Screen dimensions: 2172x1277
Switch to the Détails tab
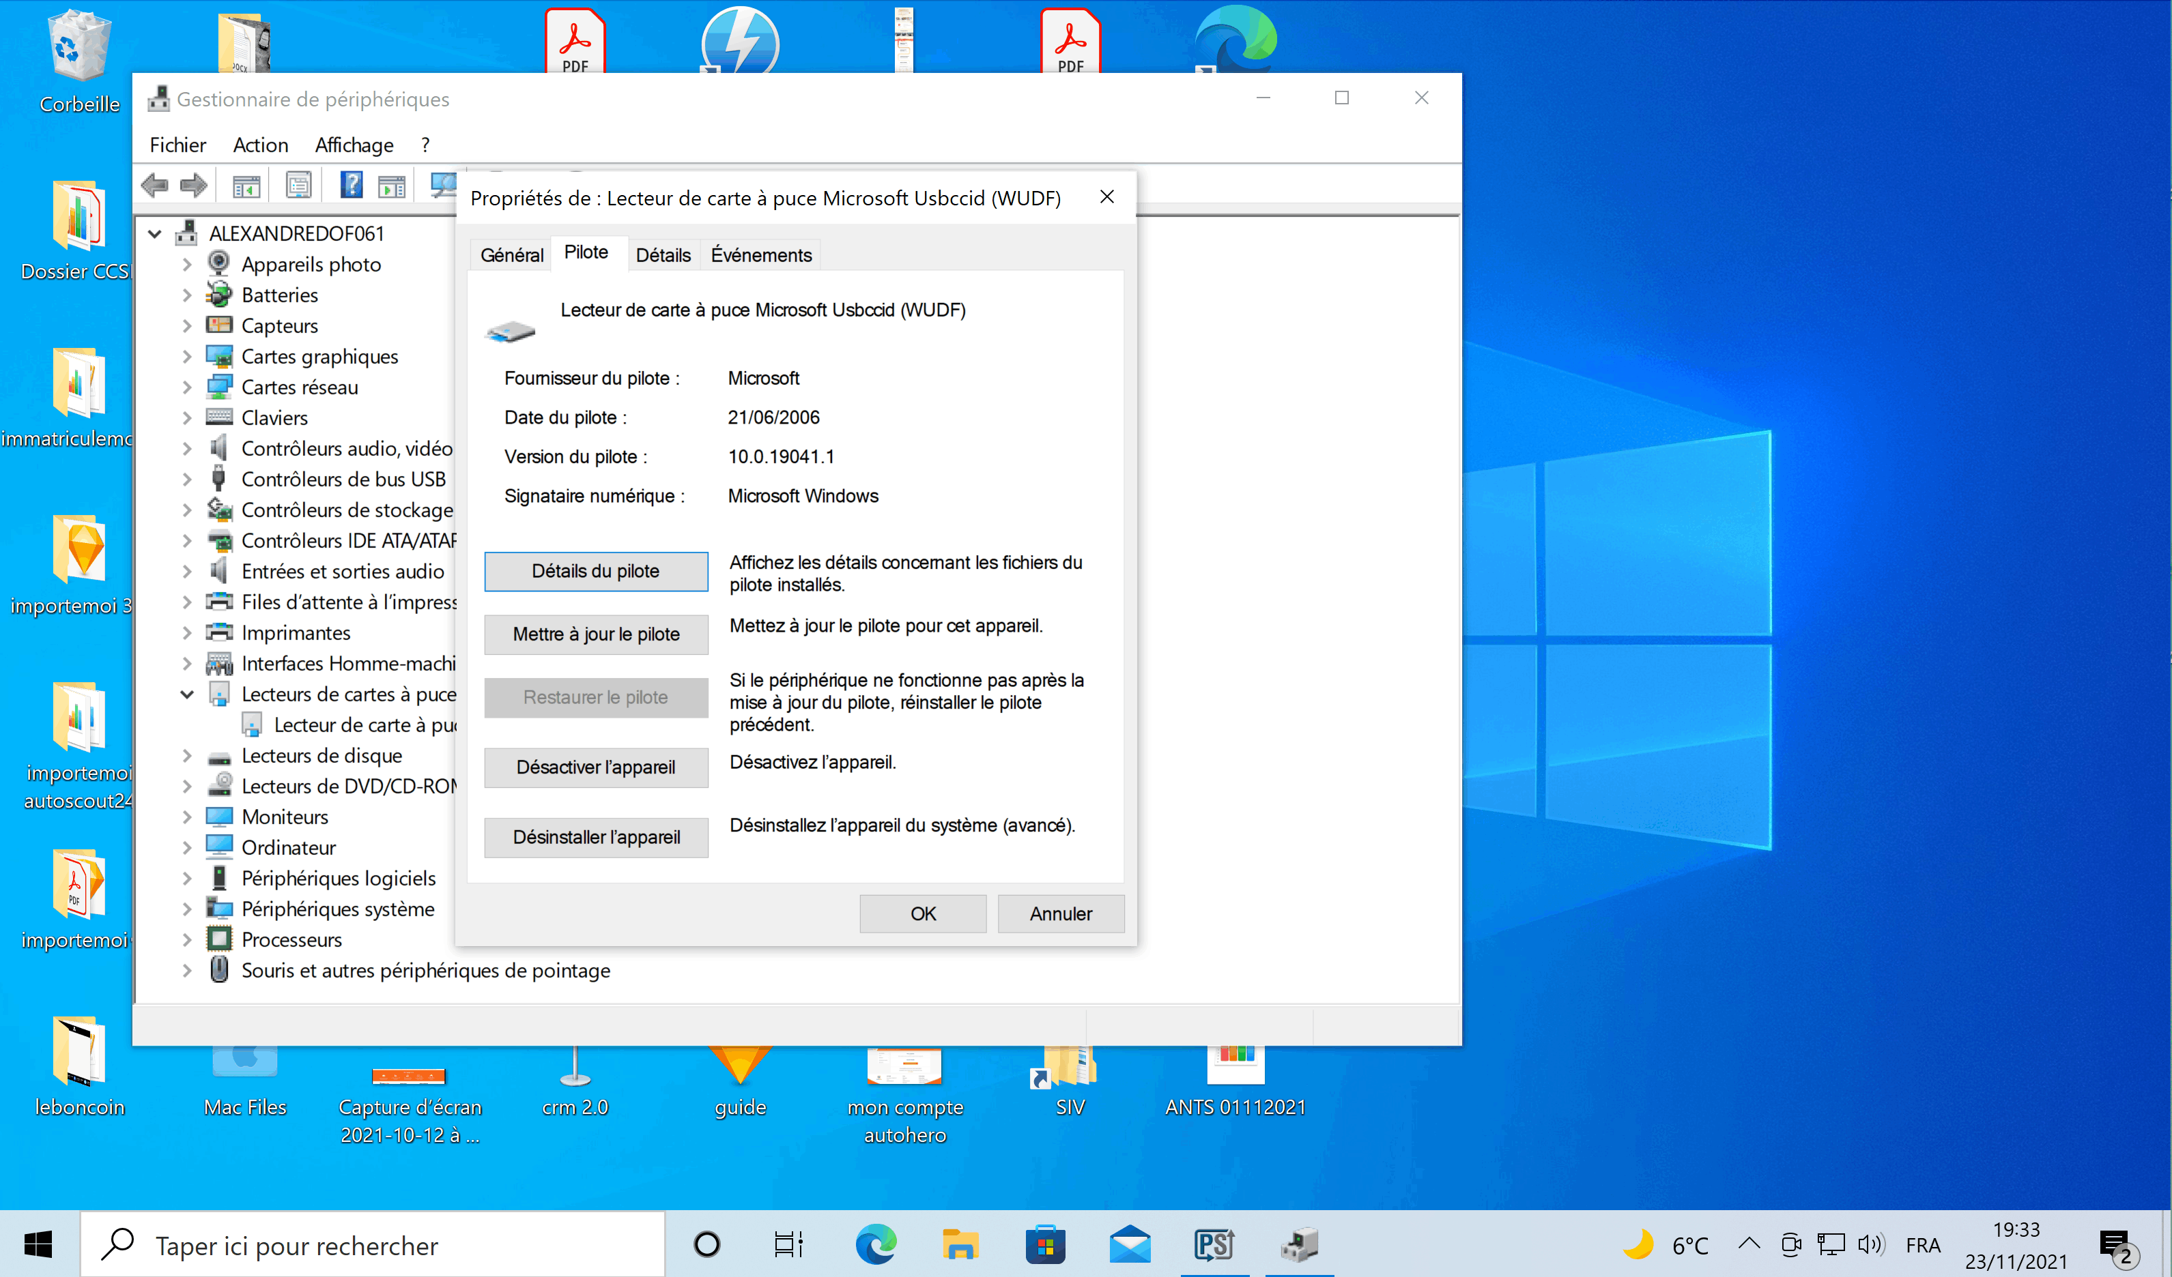[663, 255]
